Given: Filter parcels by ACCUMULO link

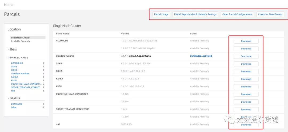Looking at the screenshot, I should point(17,63).
